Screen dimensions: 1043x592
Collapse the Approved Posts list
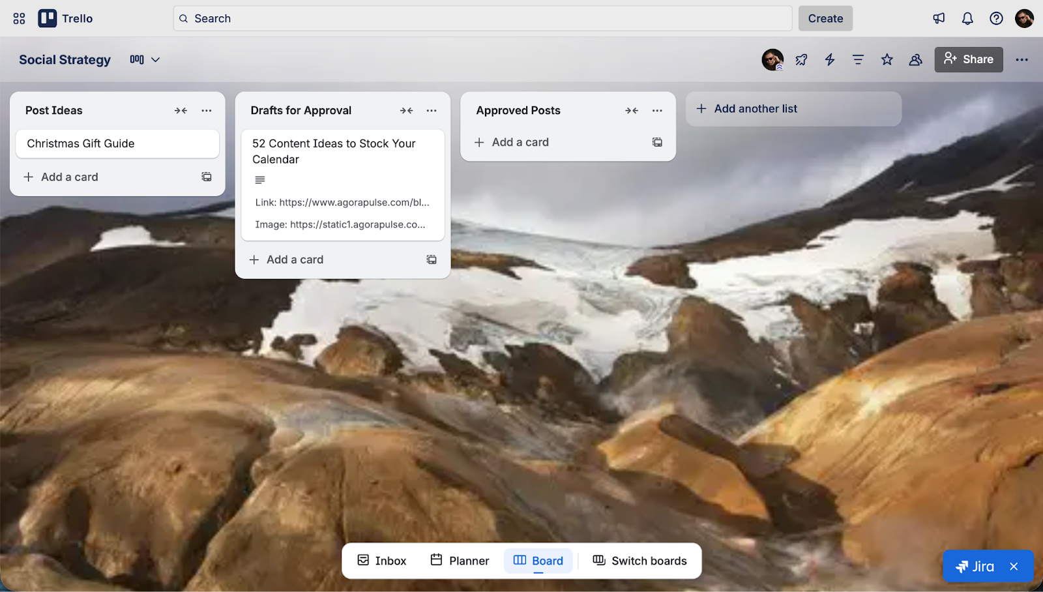(x=631, y=110)
